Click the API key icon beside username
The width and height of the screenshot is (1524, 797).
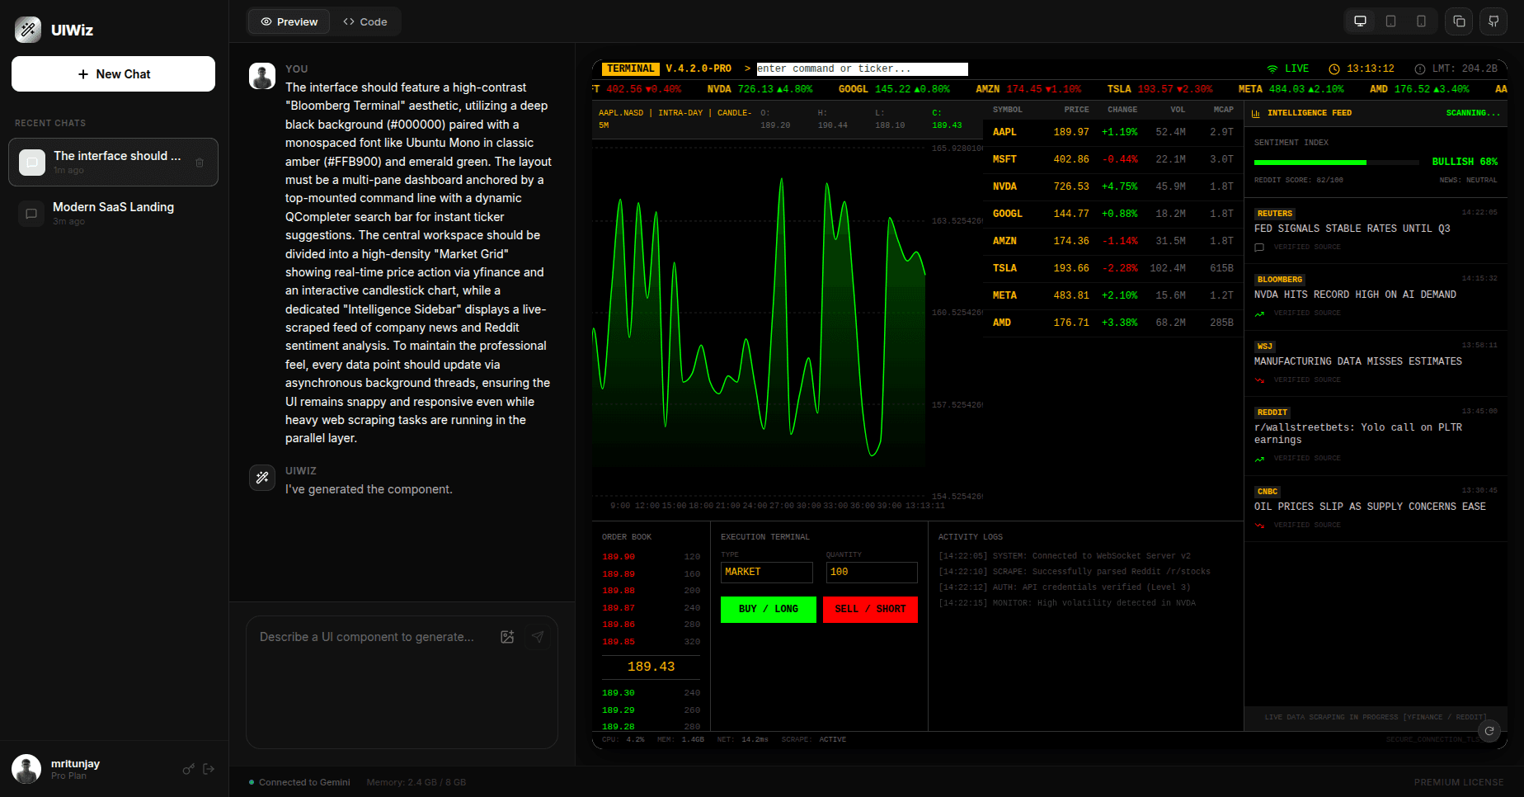tap(188, 769)
